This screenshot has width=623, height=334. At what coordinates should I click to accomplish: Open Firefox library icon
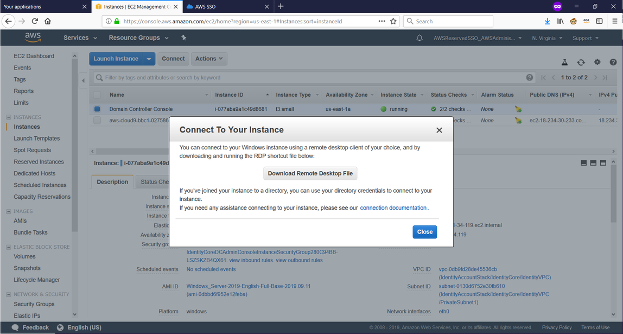tap(560, 21)
